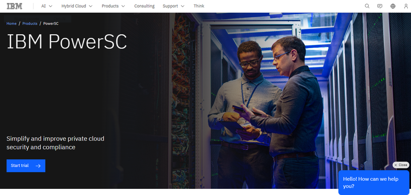Open the chat icon in header

point(379,6)
